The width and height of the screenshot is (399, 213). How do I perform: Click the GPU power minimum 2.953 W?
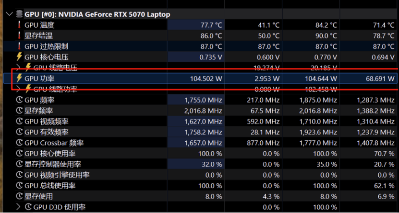[267, 78]
